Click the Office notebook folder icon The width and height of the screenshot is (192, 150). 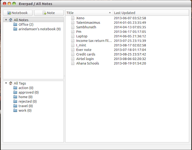[15, 24]
